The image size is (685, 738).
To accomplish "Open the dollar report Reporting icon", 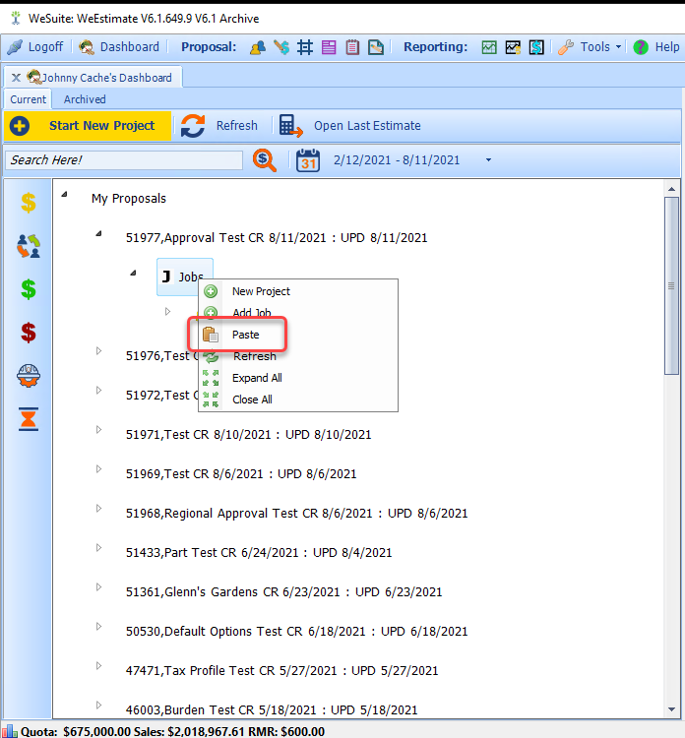I will pyautogui.click(x=536, y=47).
